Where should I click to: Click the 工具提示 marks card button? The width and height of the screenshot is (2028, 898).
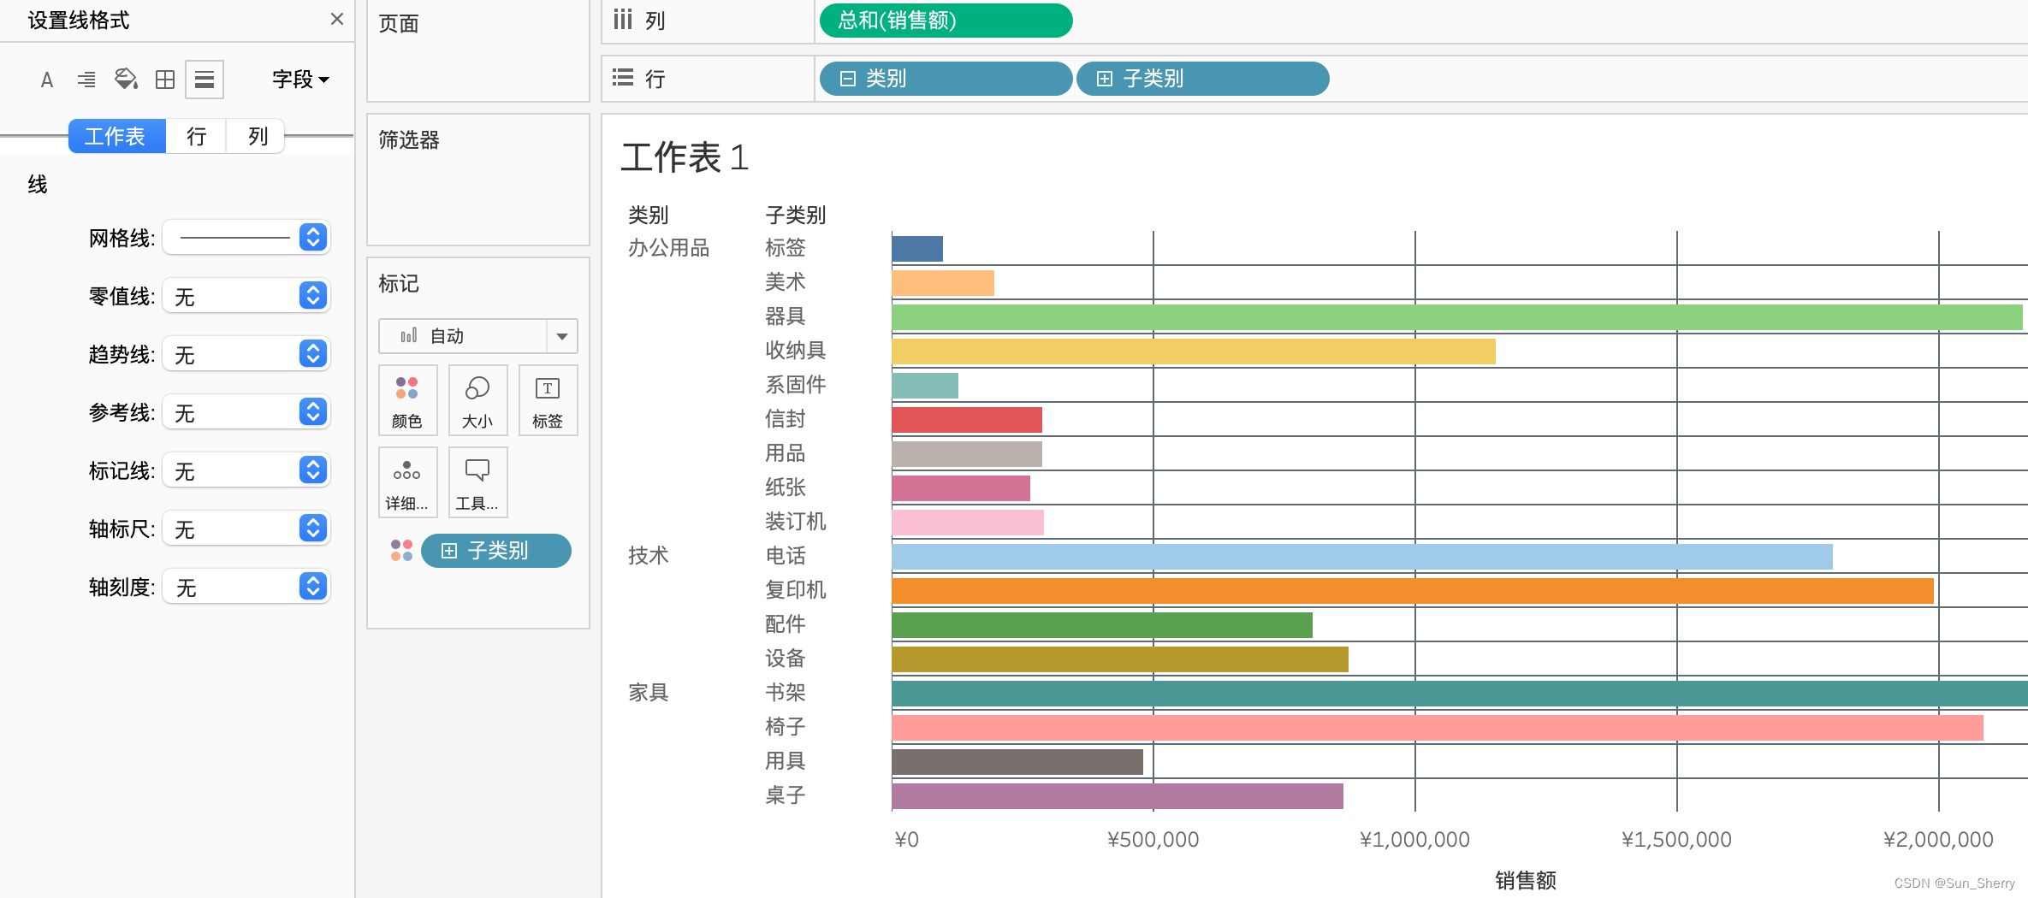click(478, 482)
